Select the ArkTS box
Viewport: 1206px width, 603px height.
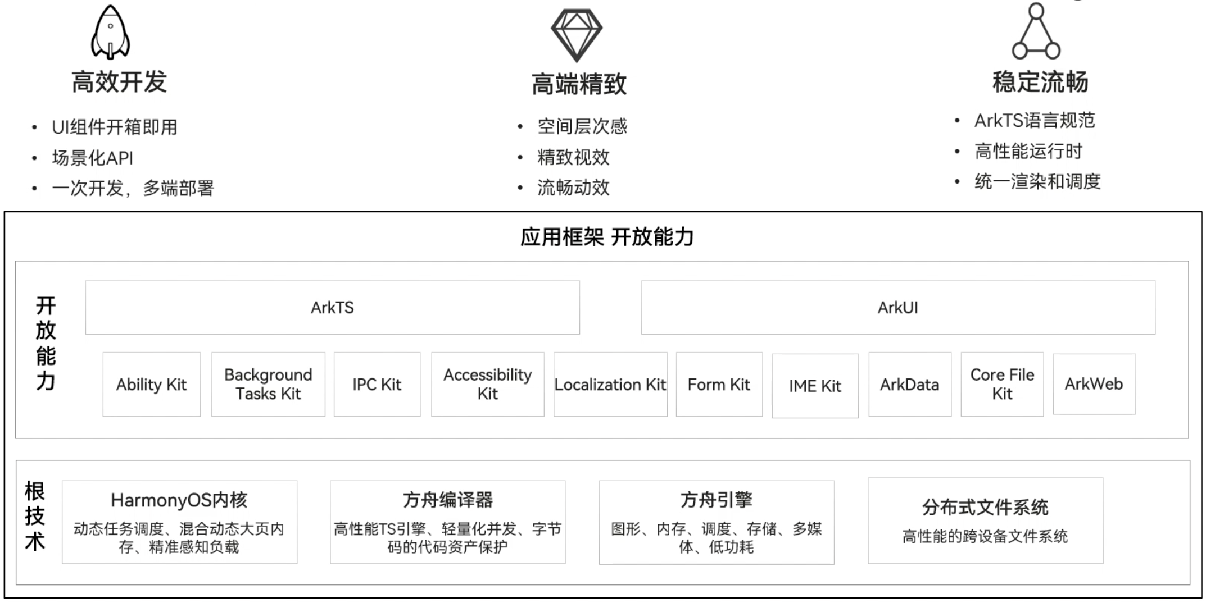coord(333,308)
